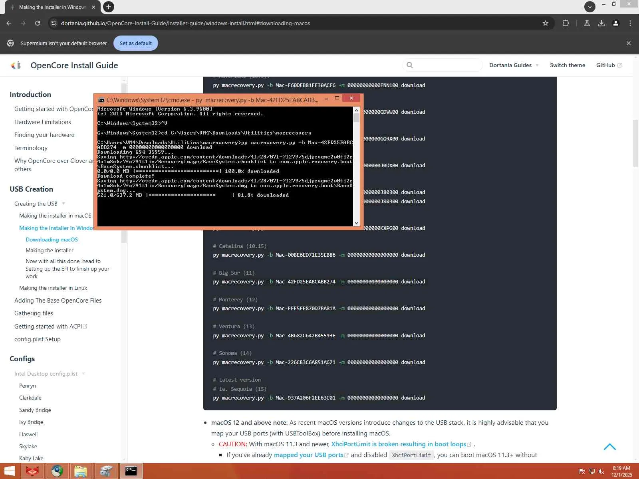
Task: Open Finding your hardware in sidebar
Action: click(44, 135)
